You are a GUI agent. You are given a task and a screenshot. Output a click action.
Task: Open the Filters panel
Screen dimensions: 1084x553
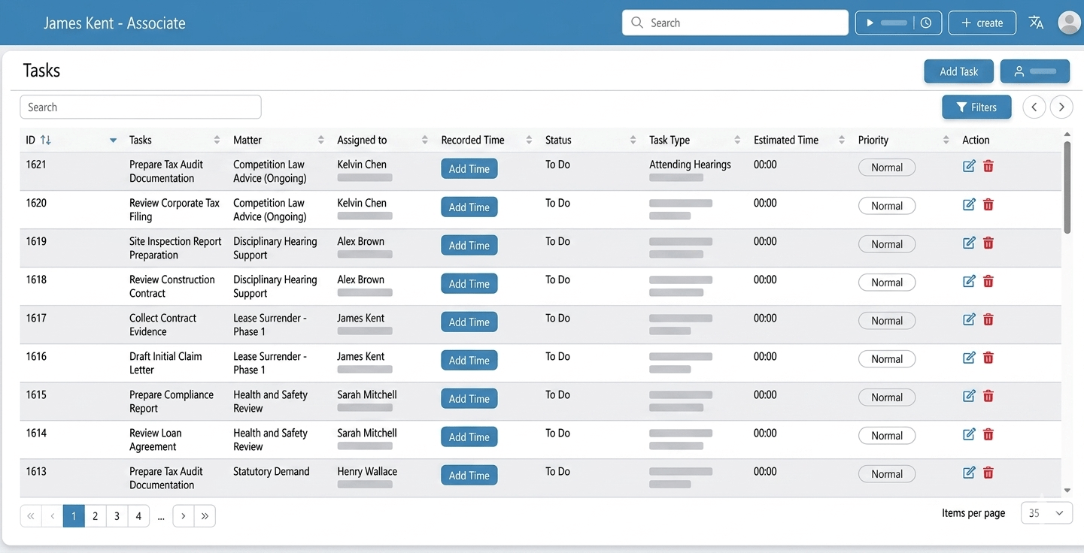(976, 107)
